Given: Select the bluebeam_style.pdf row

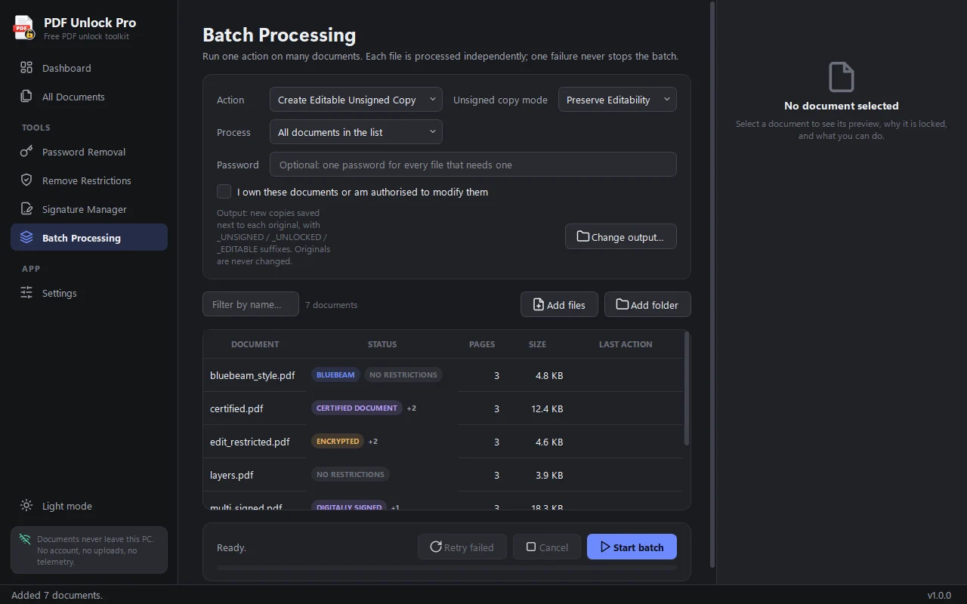Looking at the screenshot, I should click(443, 375).
